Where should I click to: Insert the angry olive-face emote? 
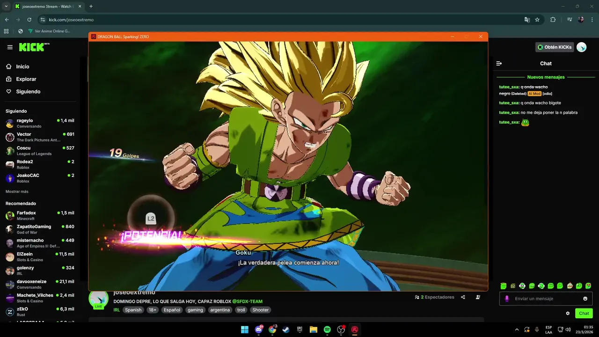coord(513,286)
